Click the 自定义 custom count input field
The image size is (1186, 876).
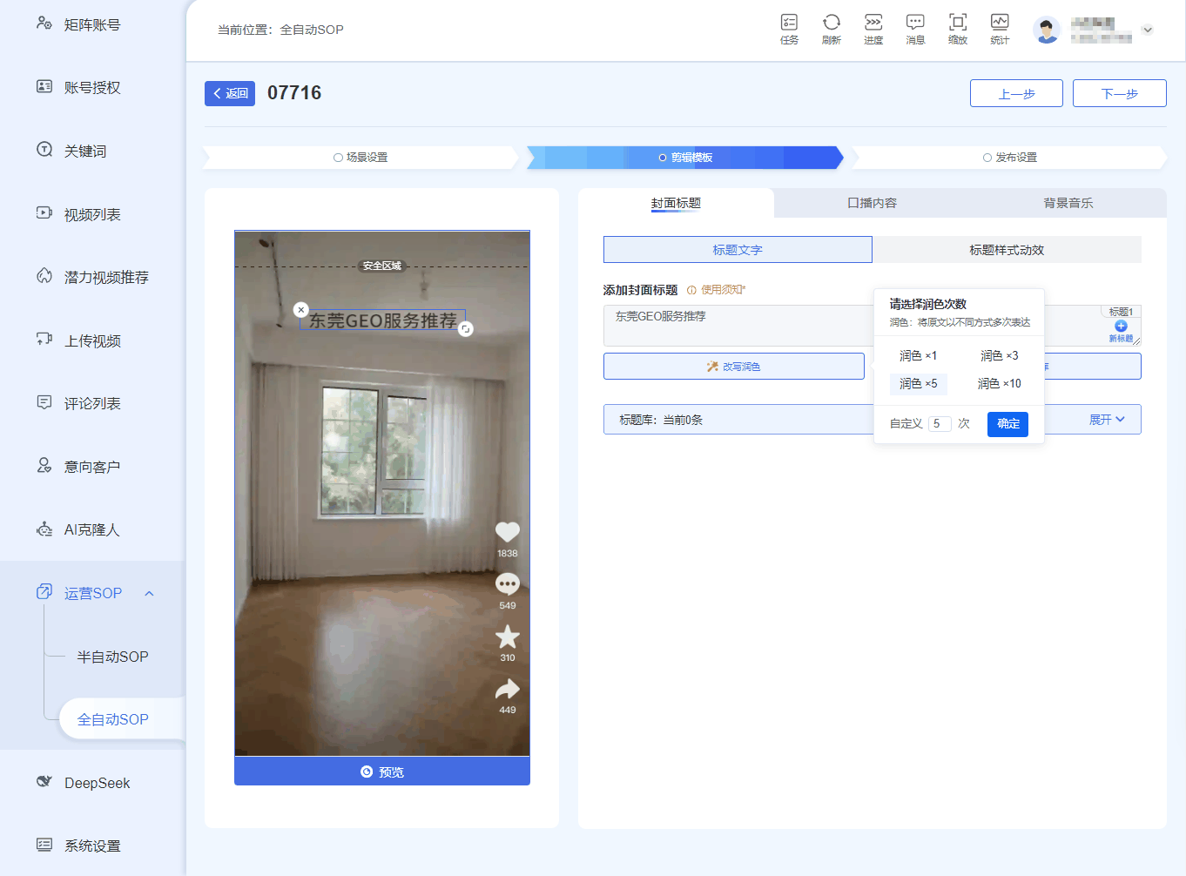940,424
